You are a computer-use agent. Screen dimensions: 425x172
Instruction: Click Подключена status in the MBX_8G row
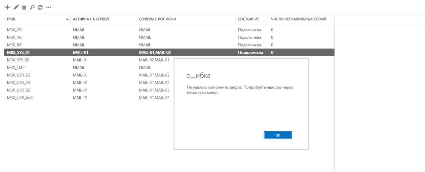click(249, 45)
